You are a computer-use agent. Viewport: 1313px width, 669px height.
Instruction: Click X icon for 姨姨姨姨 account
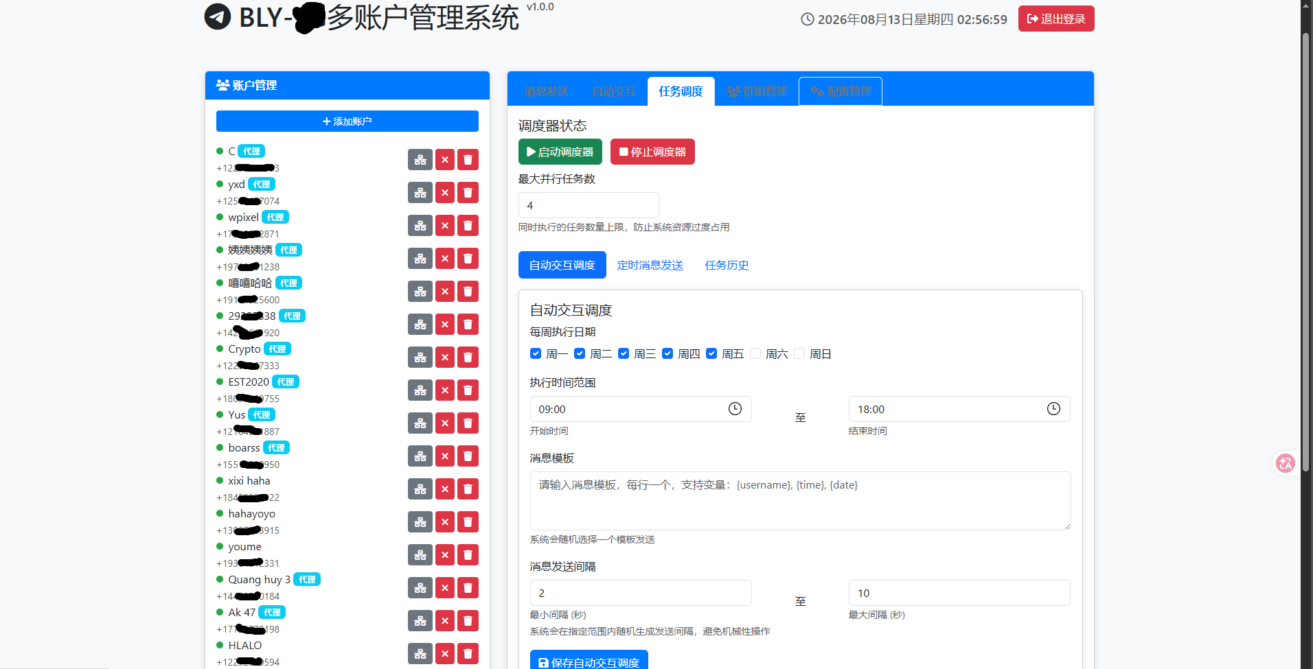tap(445, 259)
